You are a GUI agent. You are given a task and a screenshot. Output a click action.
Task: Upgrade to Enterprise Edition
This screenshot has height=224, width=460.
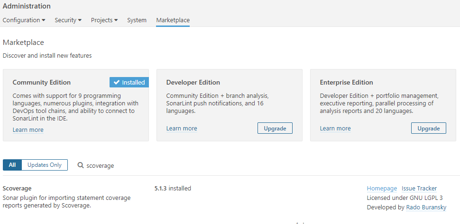tap(429, 129)
